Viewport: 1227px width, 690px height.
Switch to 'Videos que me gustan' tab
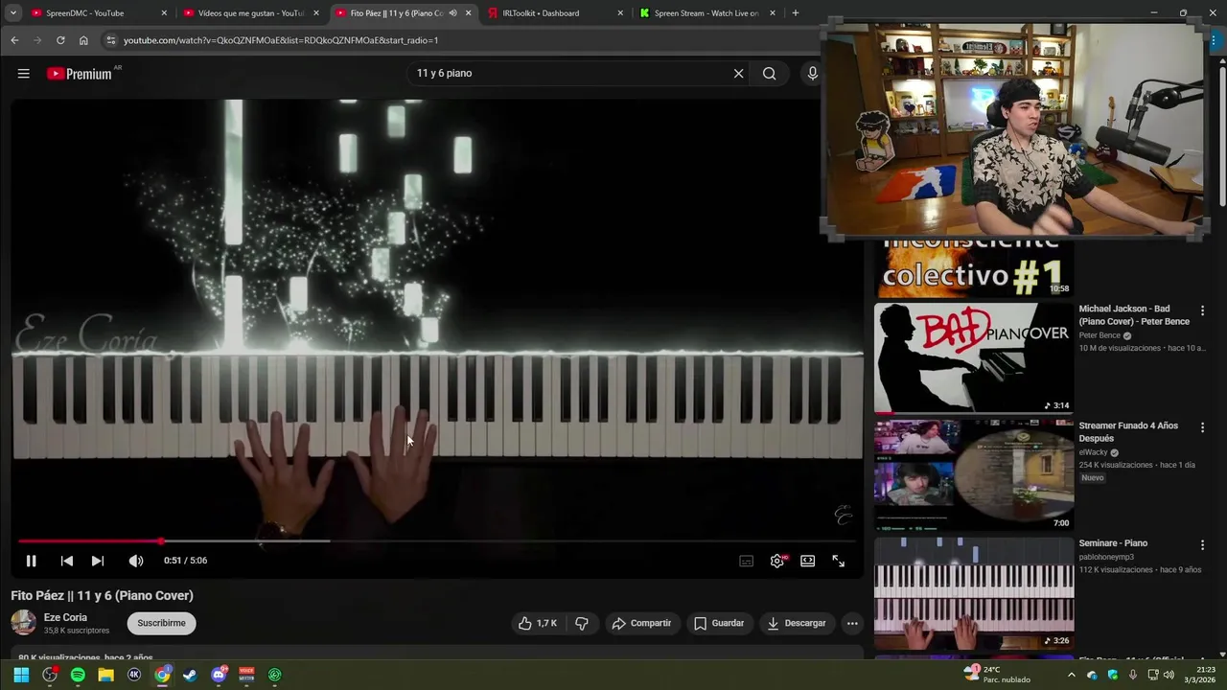(x=249, y=13)
